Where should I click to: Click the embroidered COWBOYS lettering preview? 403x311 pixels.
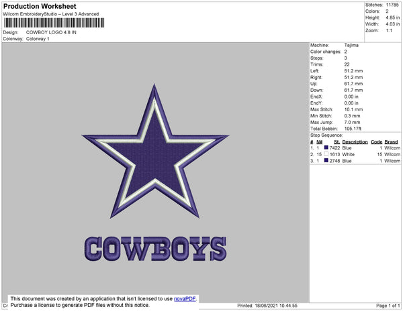point(156,249)
